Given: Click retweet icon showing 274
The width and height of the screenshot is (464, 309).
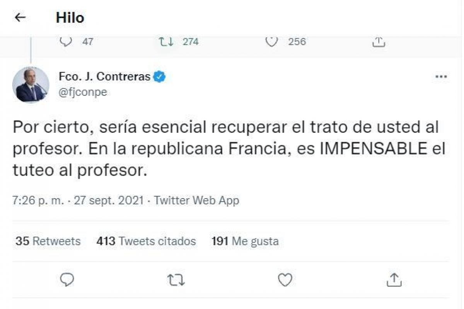Looking at the screenshot, I should 167,41.
